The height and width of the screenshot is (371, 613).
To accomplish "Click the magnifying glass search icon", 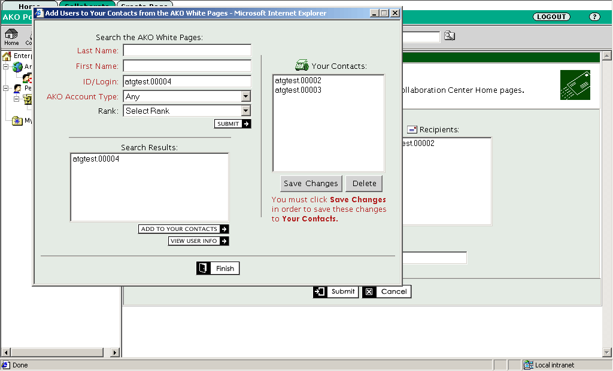I will (449, 37).
